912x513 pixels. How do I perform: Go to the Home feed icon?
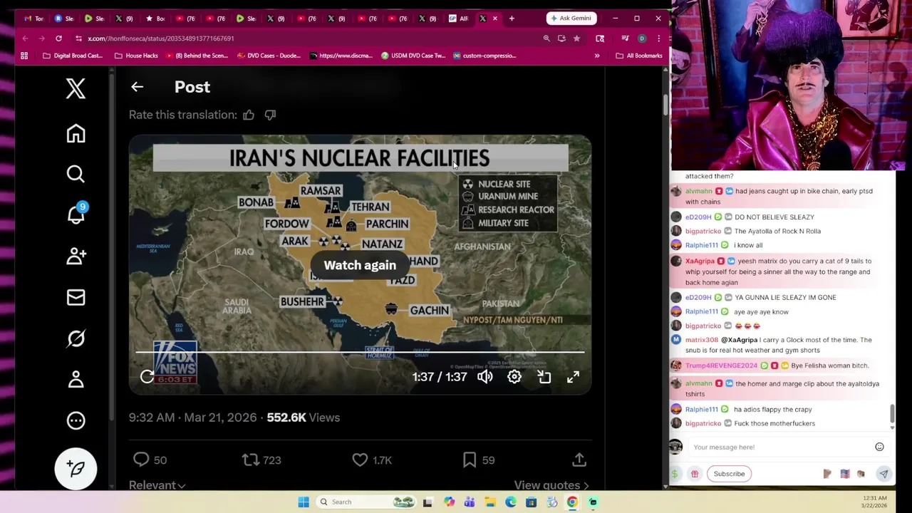tap(76, 133)
